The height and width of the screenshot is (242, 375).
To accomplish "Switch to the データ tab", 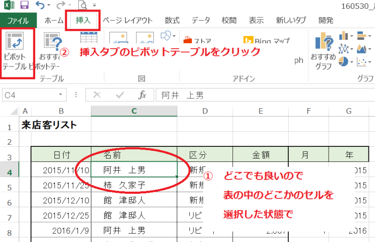I will coord(201,21).
